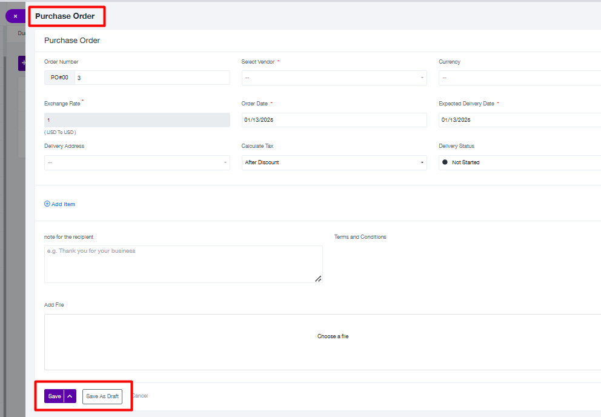
Task: Edit the Order Number field
Action: (x=152, y=78)
